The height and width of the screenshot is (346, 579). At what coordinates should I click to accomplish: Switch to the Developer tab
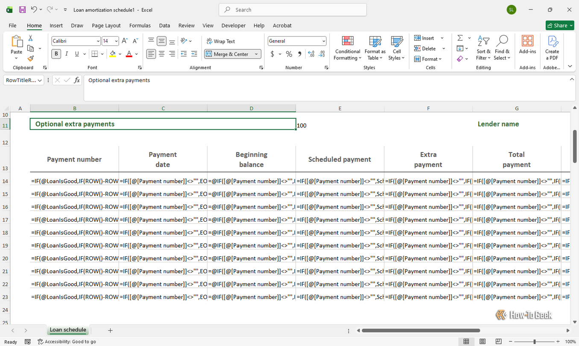[x=234, y=26]
